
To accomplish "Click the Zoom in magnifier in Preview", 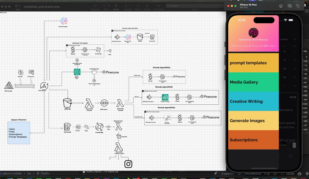I will tap(109, 6).
